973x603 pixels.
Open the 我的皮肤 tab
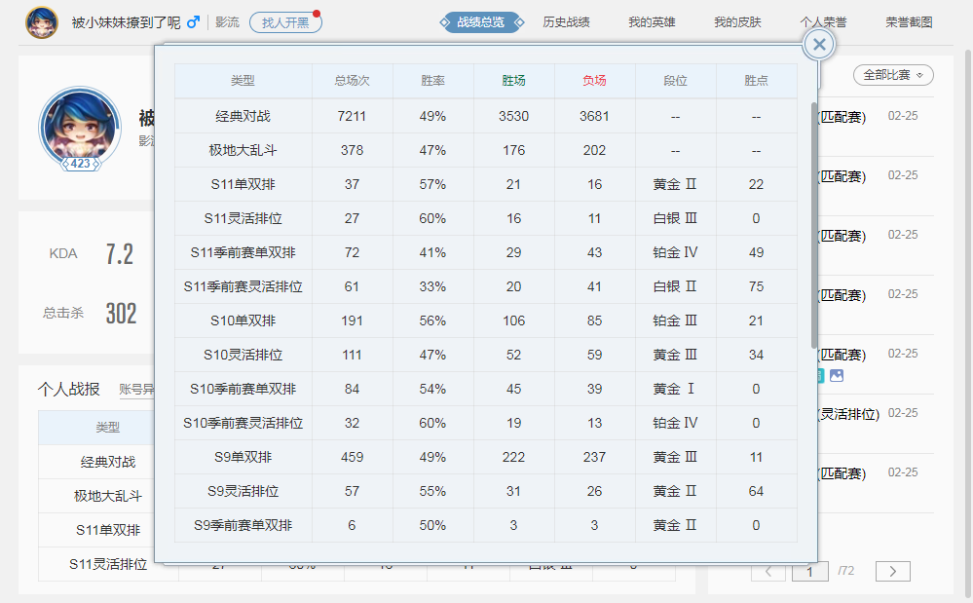tap(737, 22)
